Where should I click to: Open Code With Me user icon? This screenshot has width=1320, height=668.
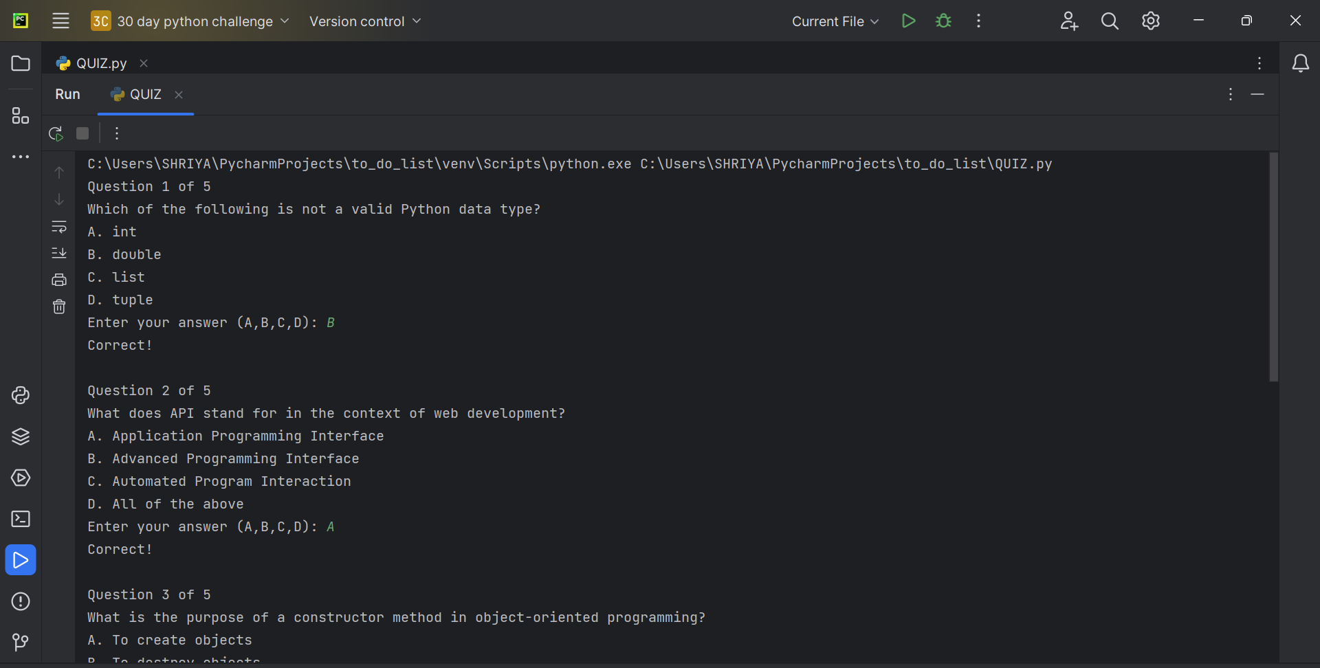coord(1069,21)
